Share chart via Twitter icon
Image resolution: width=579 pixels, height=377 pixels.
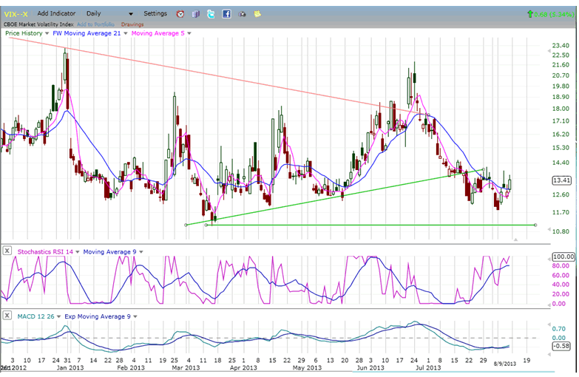pos(211,14)
